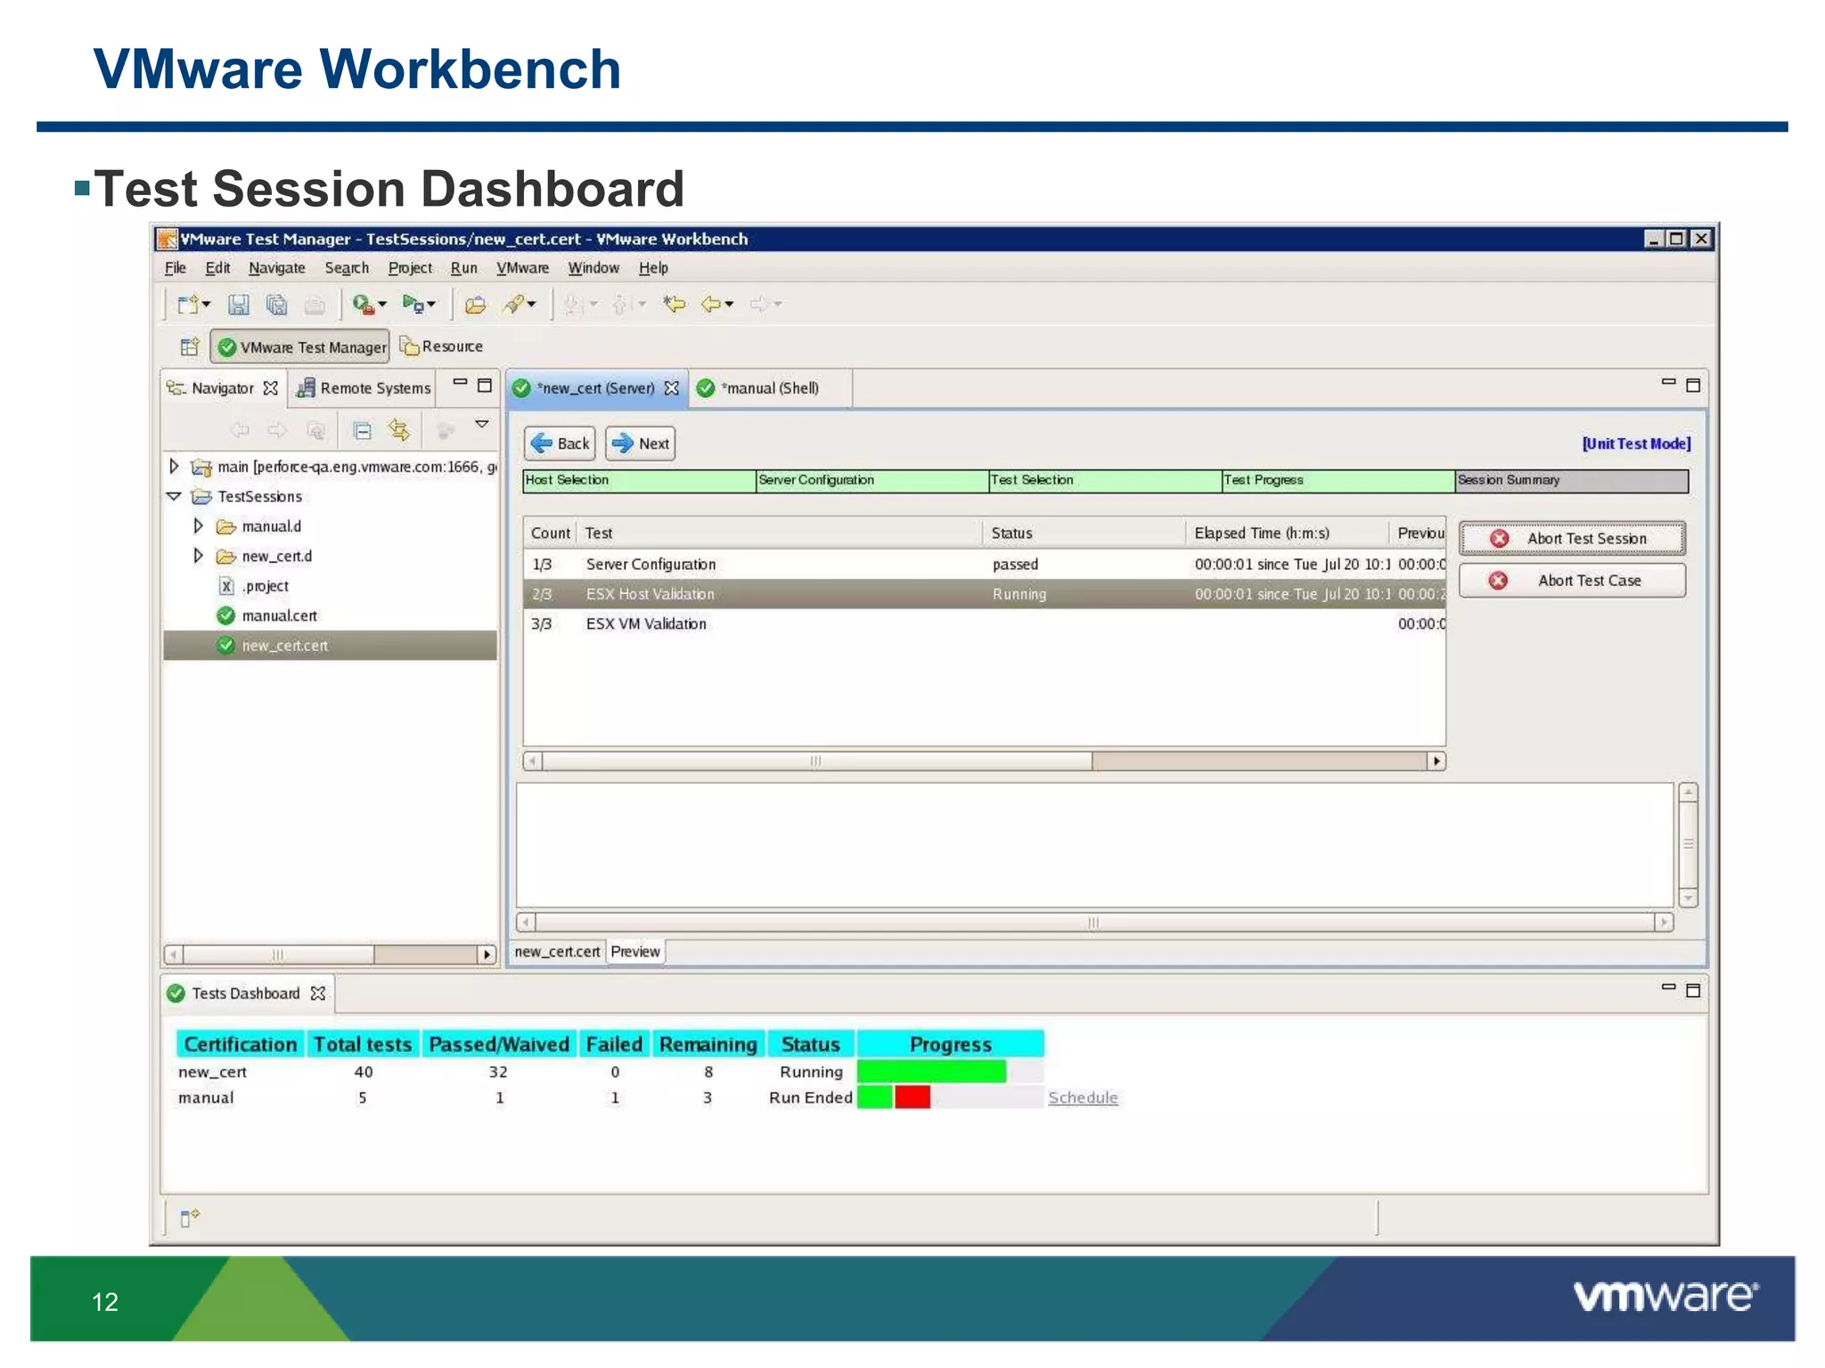Click new_cert green progress bar
Viewport: 1825px width, 1368px height.
click(x=932, y=1071)
